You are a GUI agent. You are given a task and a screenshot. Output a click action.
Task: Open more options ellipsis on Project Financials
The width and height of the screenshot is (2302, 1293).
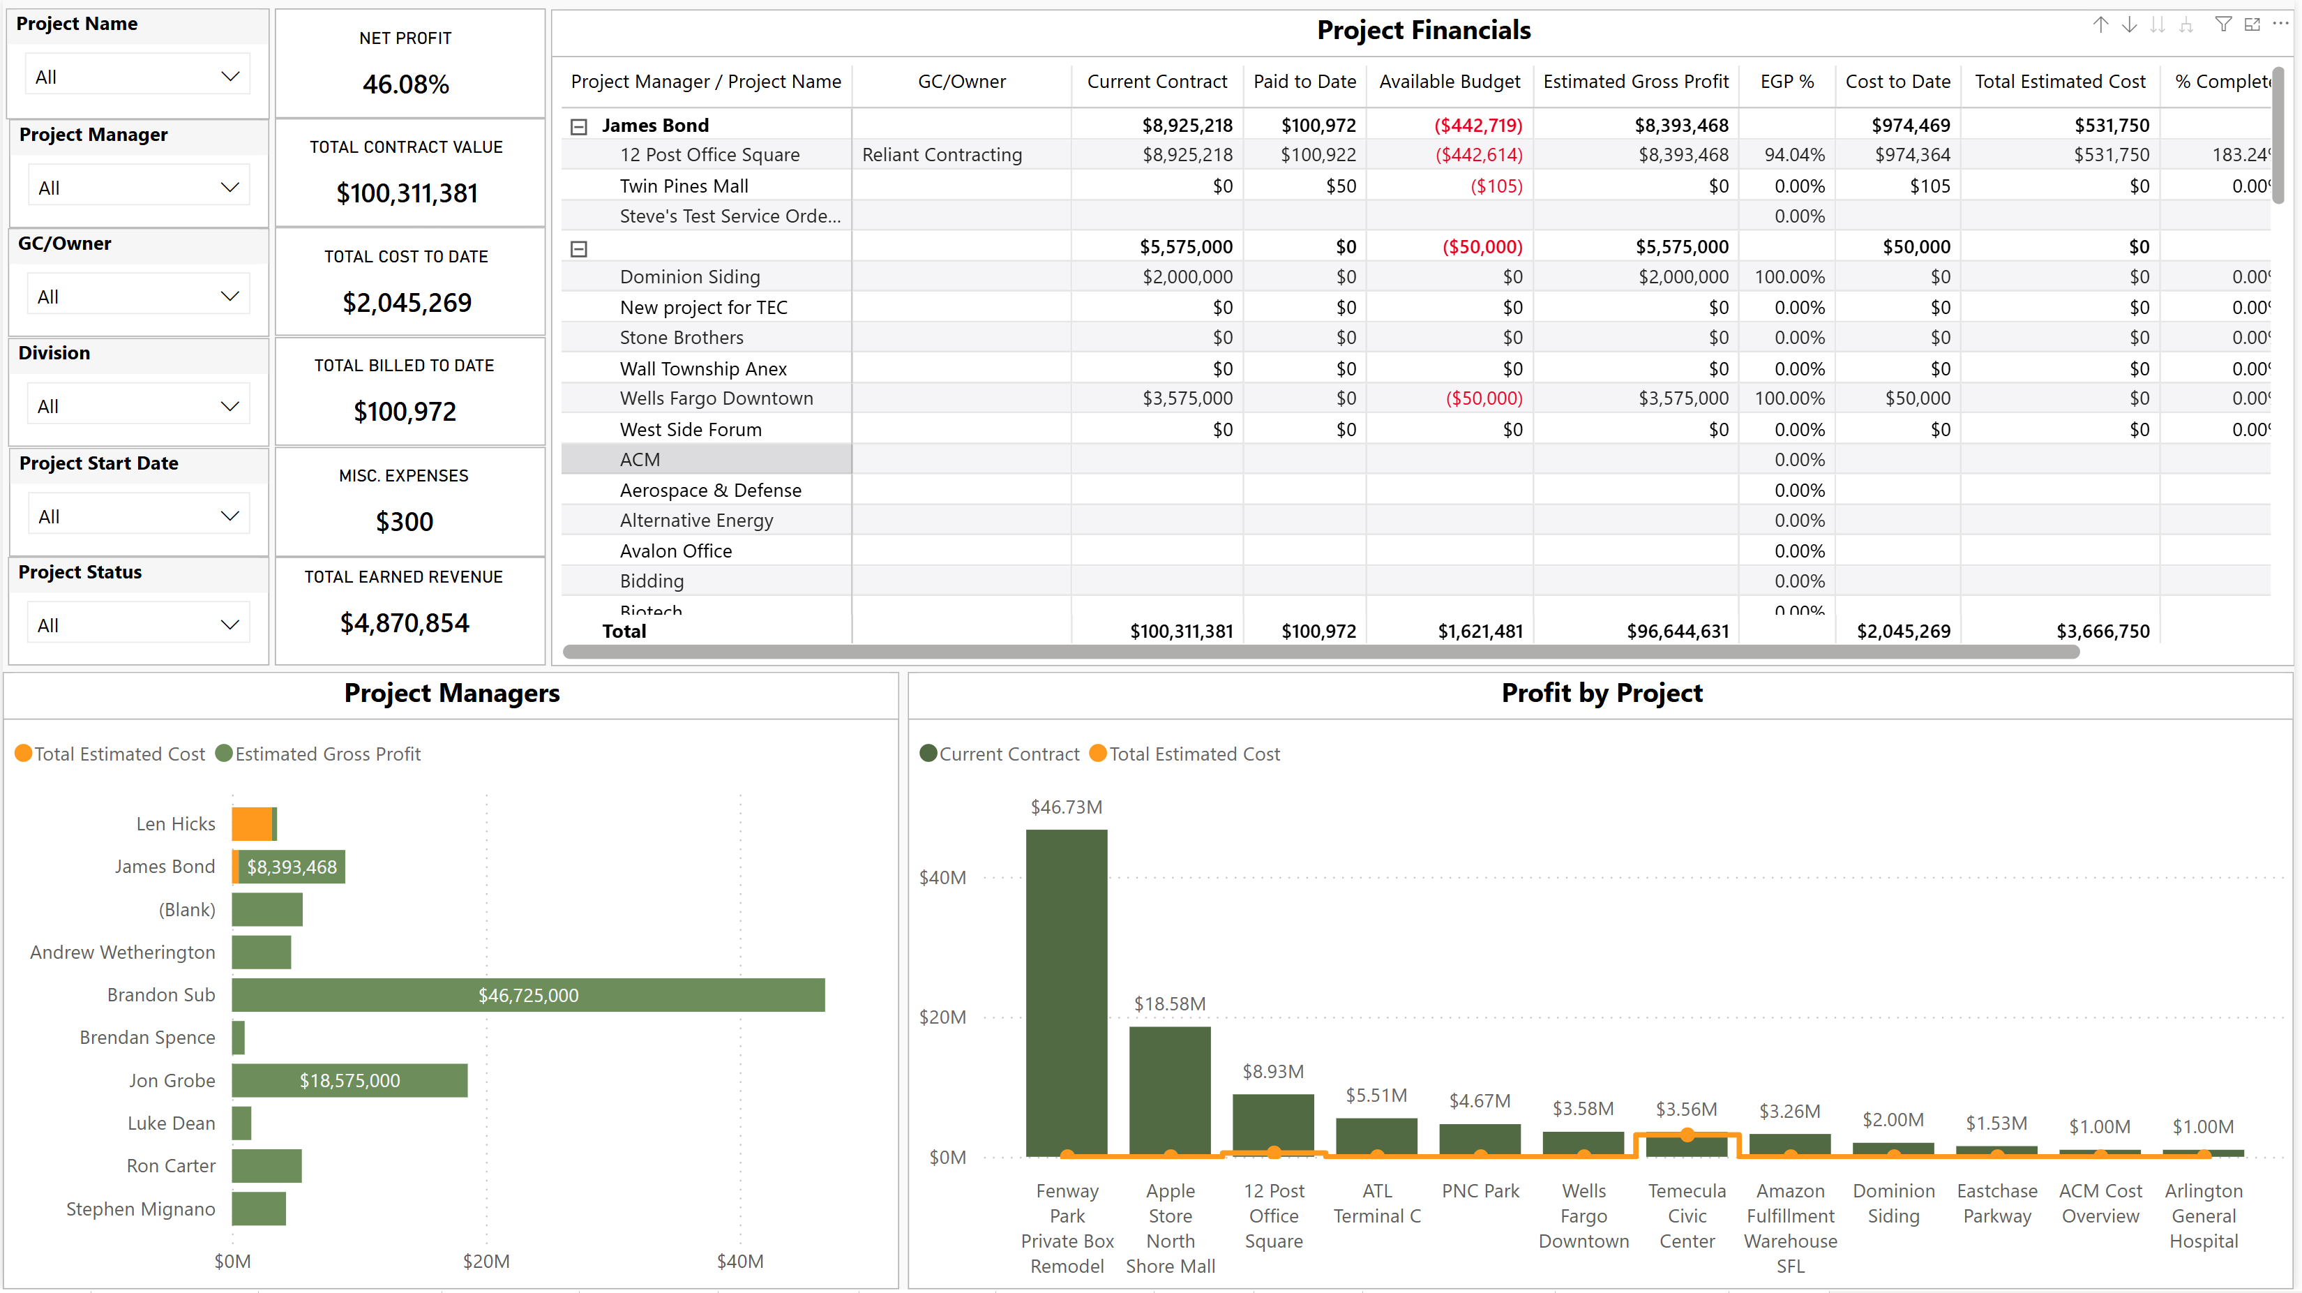tap(2280, 24)
